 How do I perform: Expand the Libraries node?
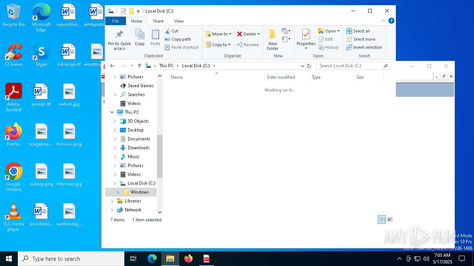112,201
